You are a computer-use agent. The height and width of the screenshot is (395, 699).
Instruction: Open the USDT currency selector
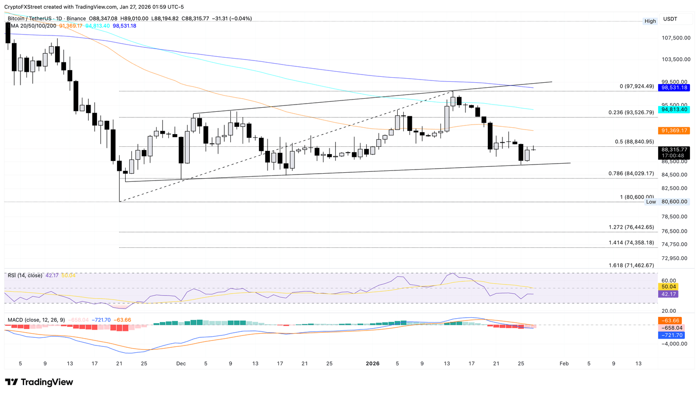click(670, 19)
